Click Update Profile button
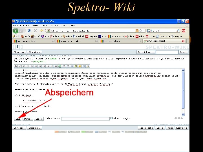The height and width of the screenshot is (152, 203). tap(146, 128)
